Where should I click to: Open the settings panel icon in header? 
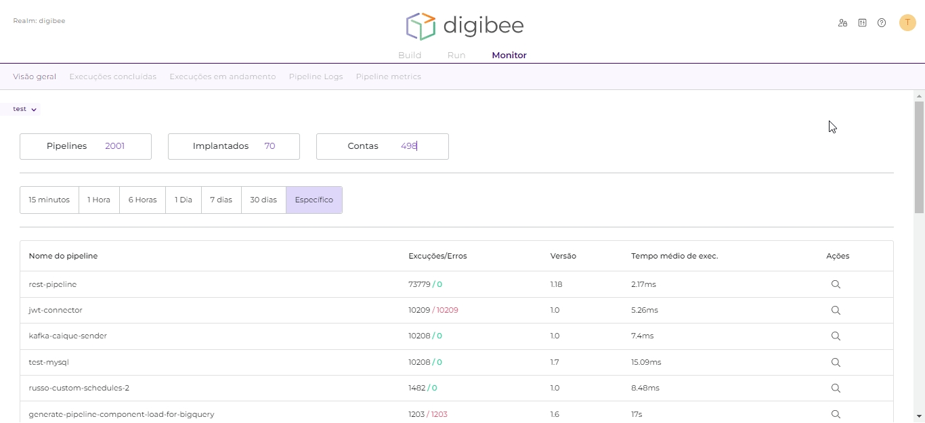click(x=862, y=23)
